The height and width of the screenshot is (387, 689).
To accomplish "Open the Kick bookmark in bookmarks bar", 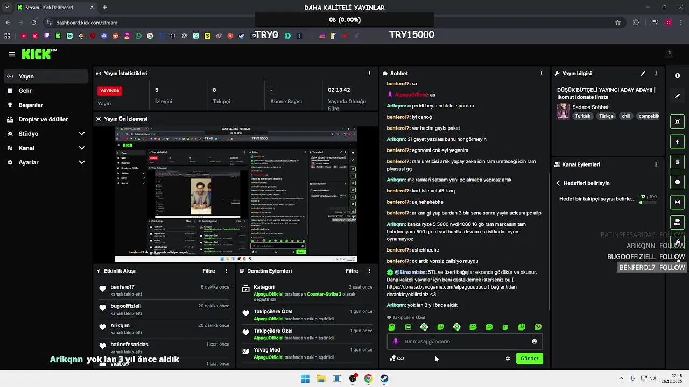I will [58, 36].
